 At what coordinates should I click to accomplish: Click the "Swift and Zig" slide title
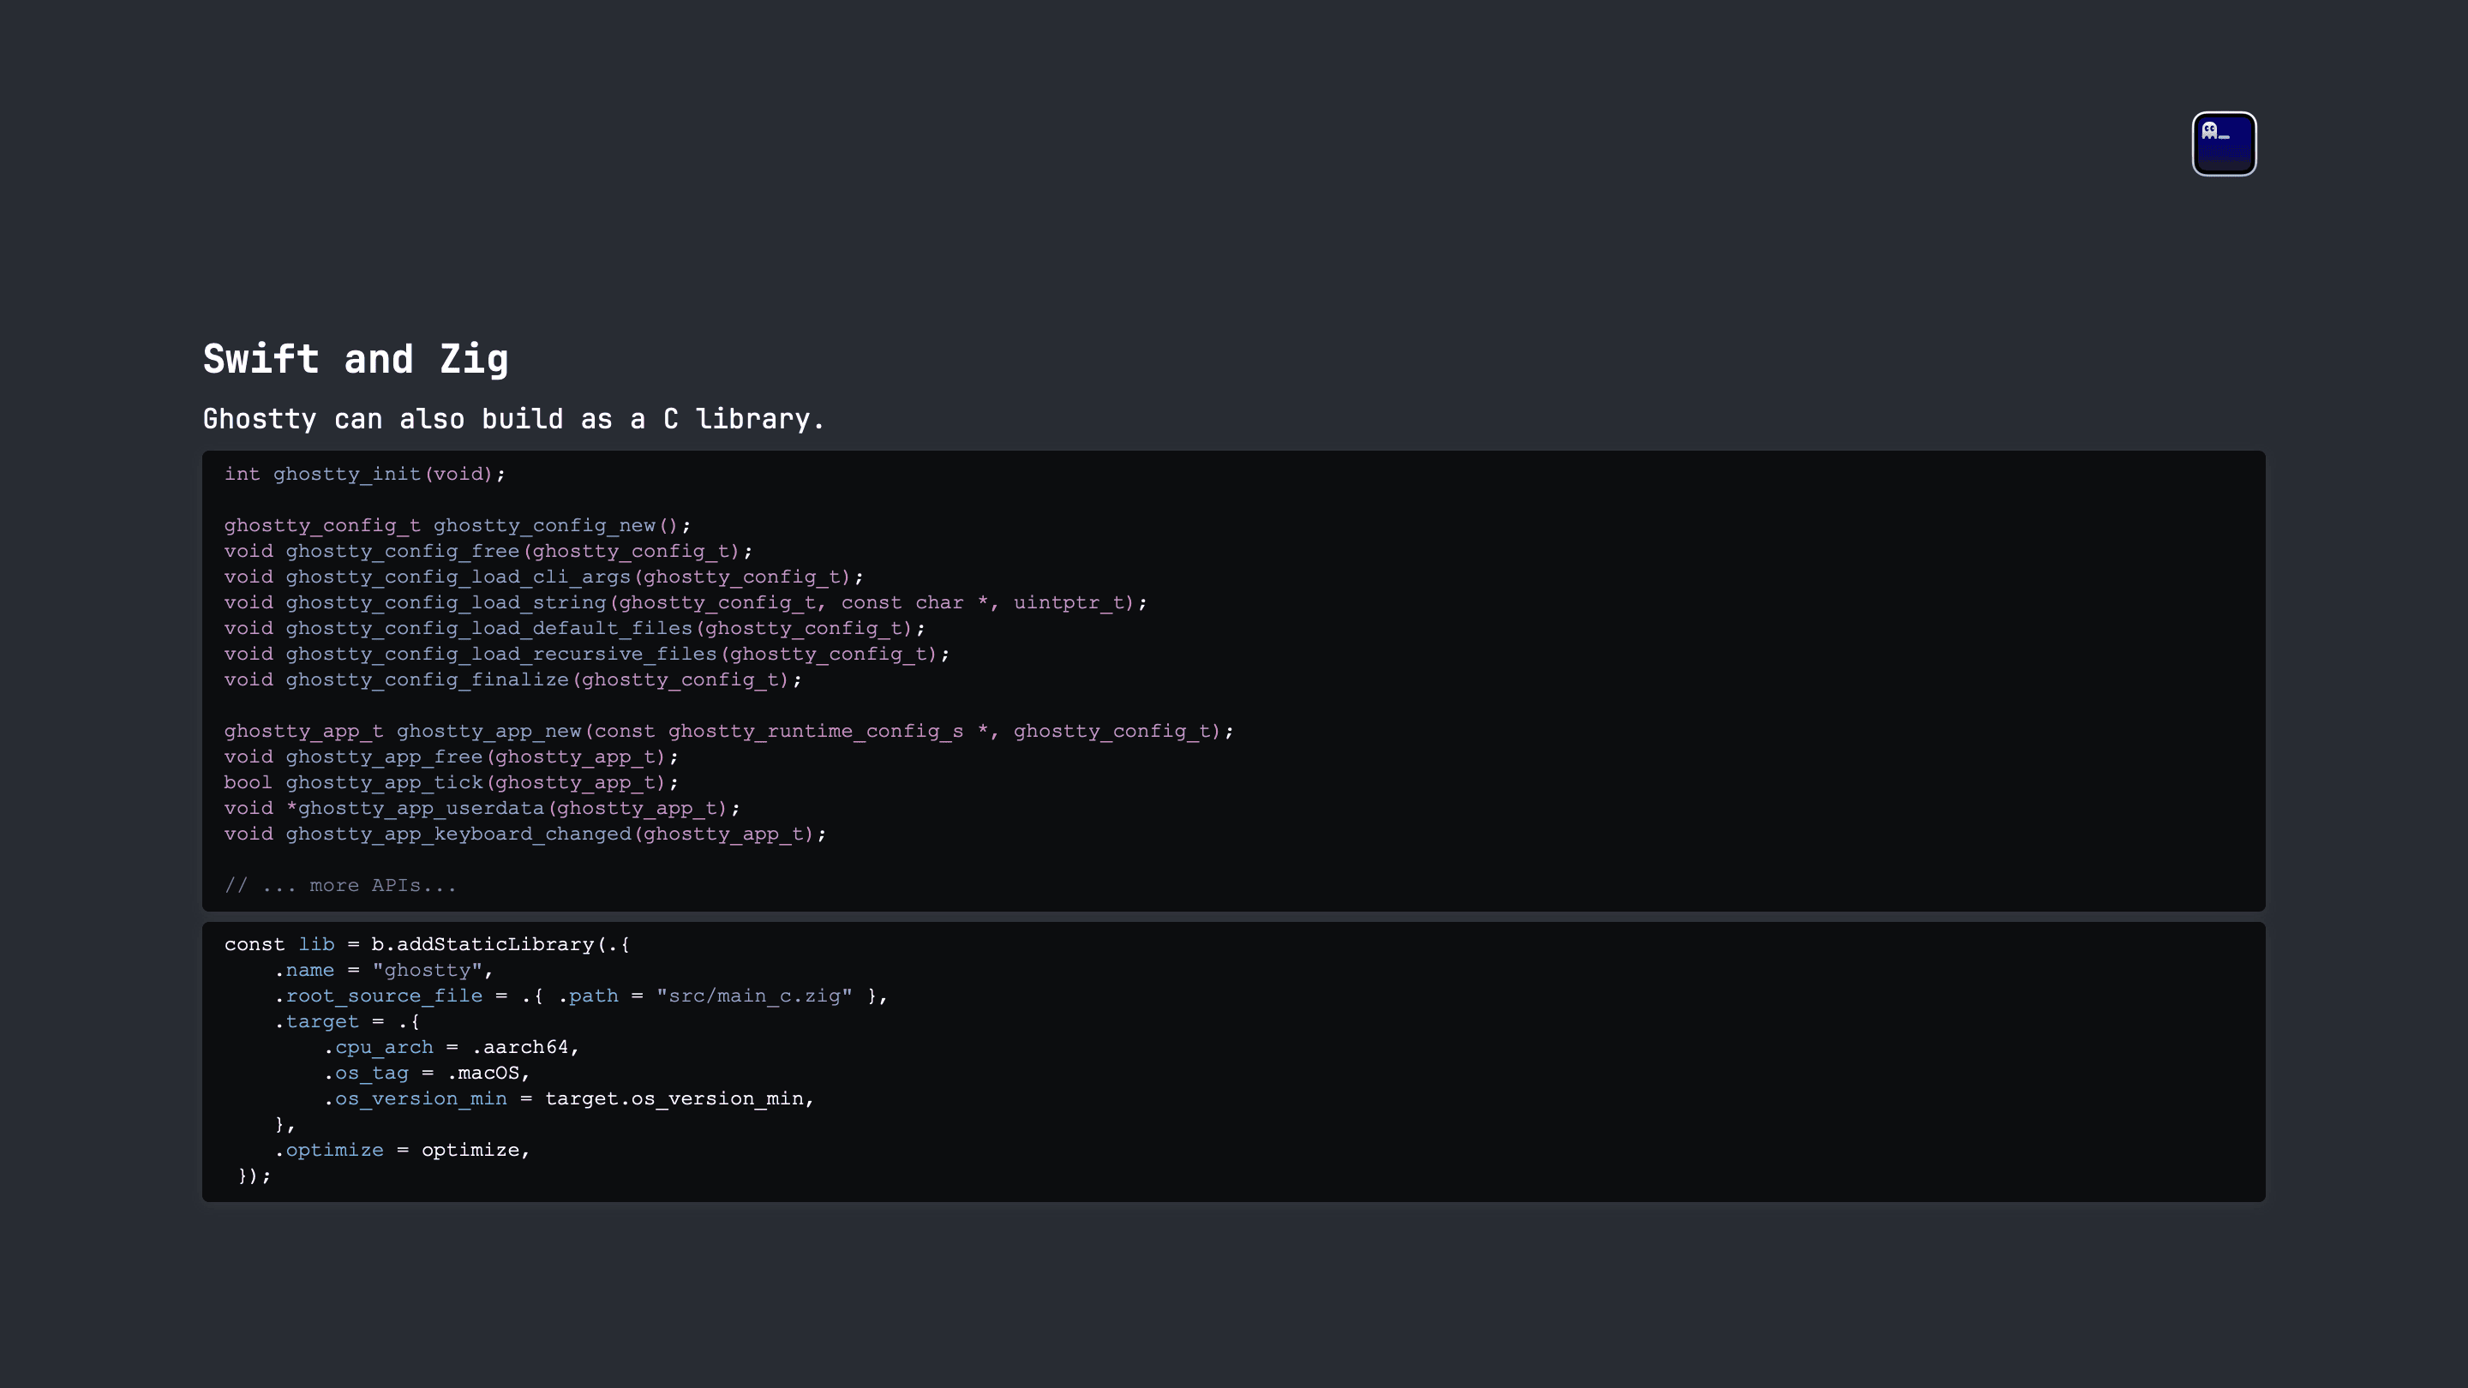[356, 360]
